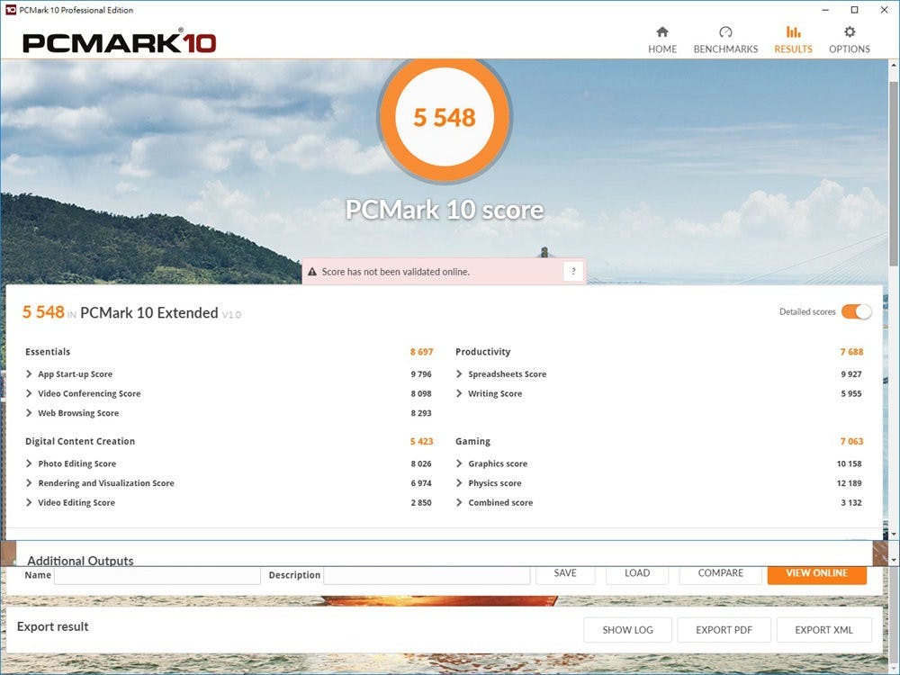The width and height of the screenshot is (900, 675).
Task: Turn off the Detailed scores toggle
Action: click(856, 311)
